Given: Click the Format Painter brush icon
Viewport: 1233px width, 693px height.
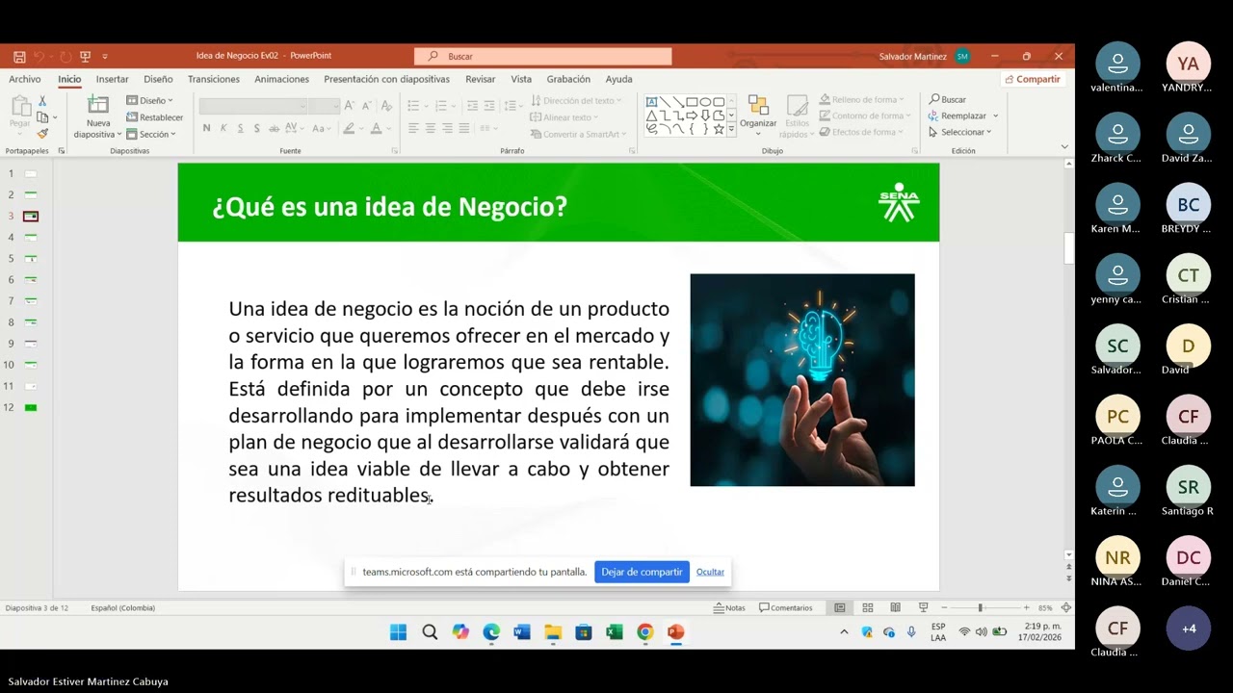Looking at the screenshot, I should (41, 134).
